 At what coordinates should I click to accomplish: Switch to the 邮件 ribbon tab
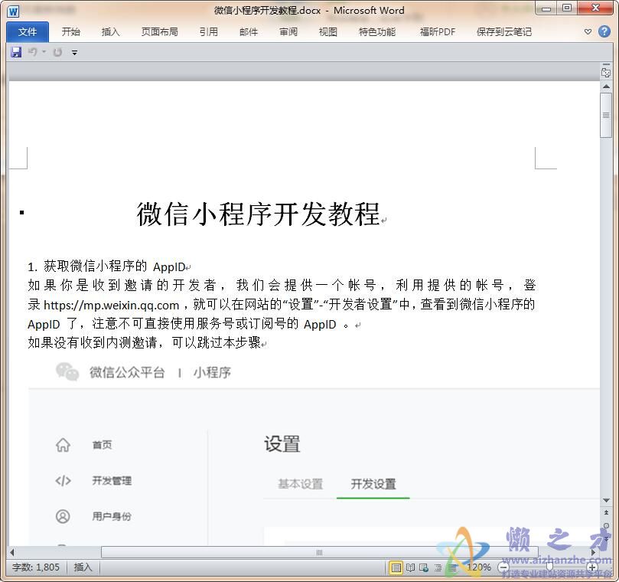pos(249,31)
